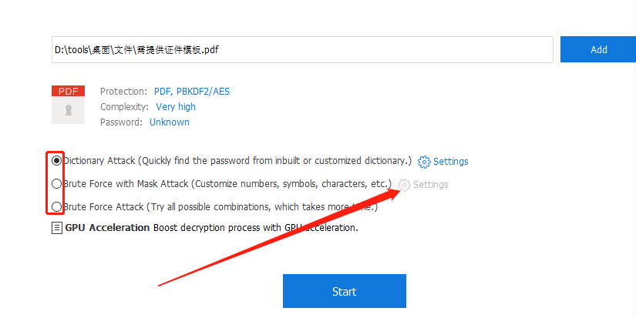Screen dimensions: 636x318
Task: Click the GPU Acceleration list icon
Action: [56, 228]
